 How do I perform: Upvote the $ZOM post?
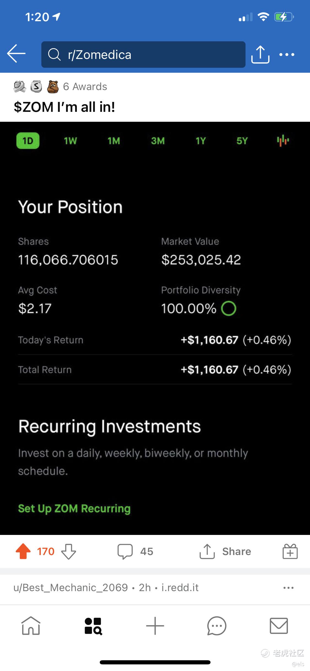click(x=23, y=551)
